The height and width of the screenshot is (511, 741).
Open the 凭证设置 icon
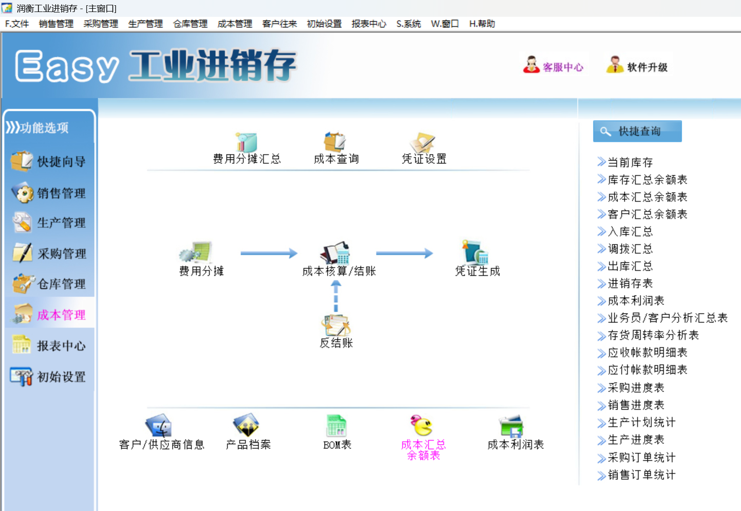[423, 143]
